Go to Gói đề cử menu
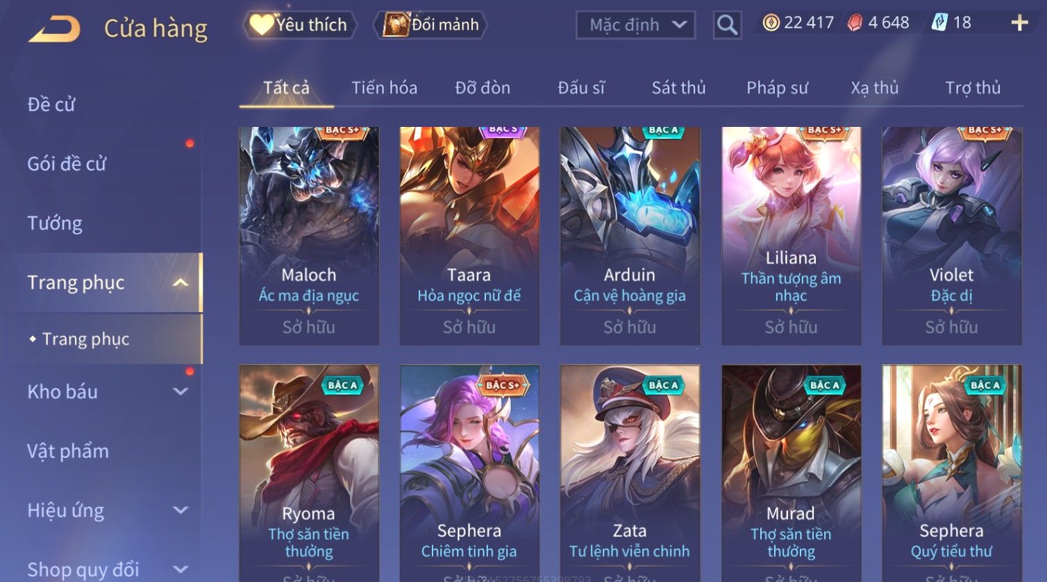Viewport: 1047px width, 582px height. coord(67,164)
